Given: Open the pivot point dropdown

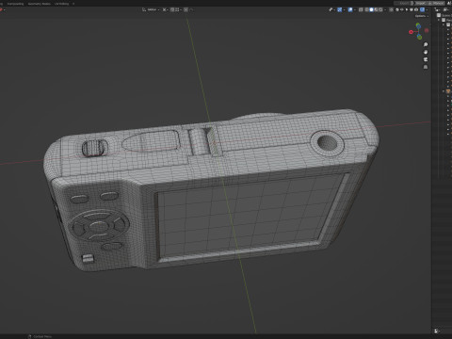Looking at the screenshot, I should coord(166,9).
